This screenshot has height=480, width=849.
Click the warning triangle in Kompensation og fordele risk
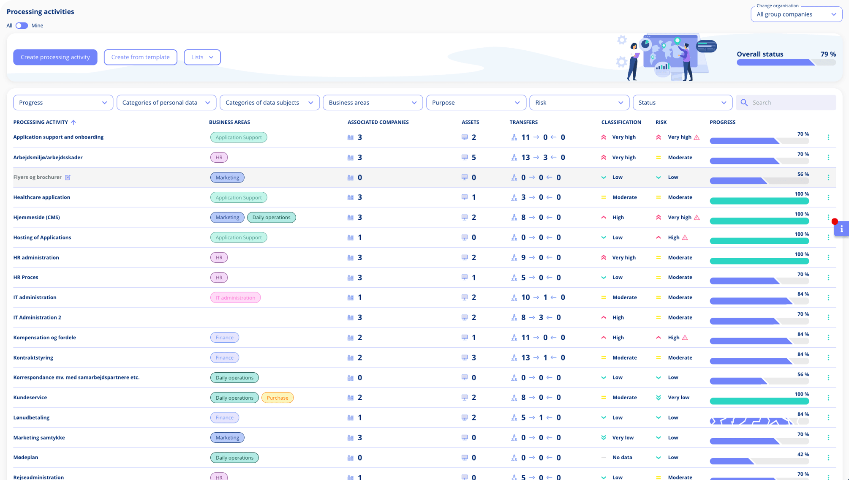point(685,338)
